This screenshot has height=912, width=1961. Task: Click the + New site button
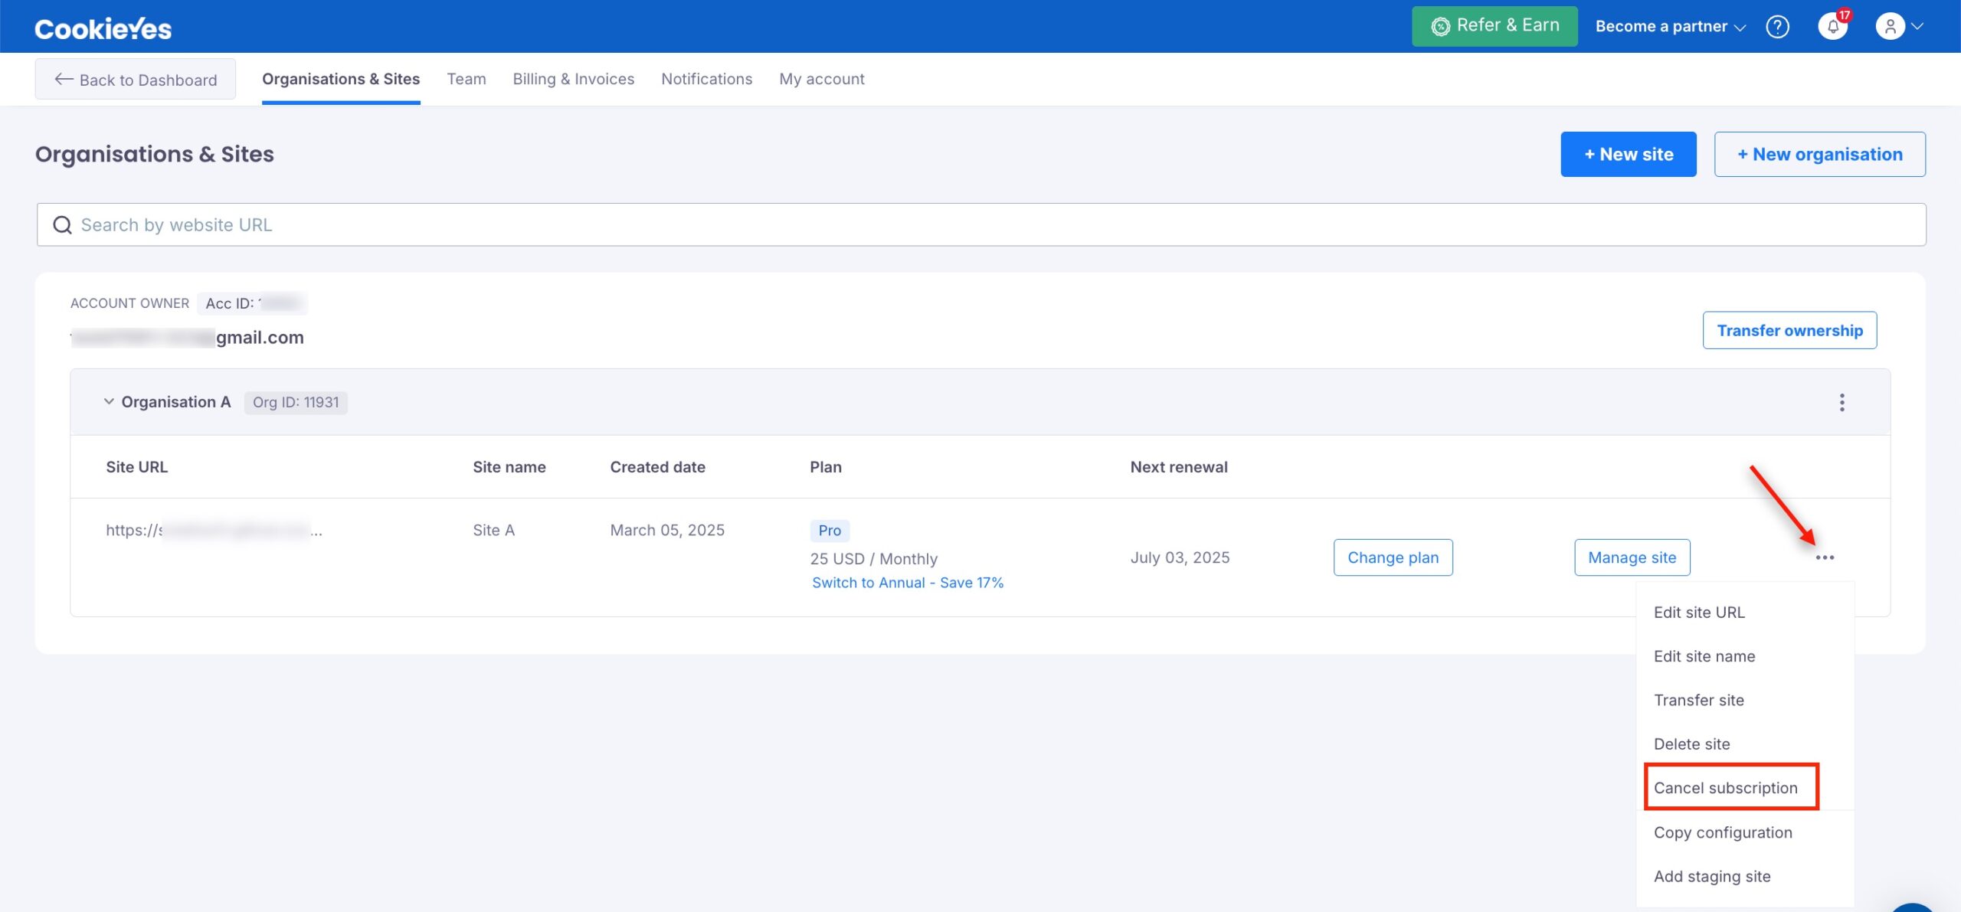click(x=1628, y=155)
